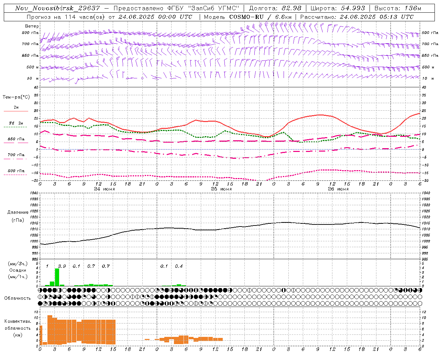Viewport: 440px width, 352px height.
Task: Click the Td 2м dew point legend entry
Action: [16, 123]
